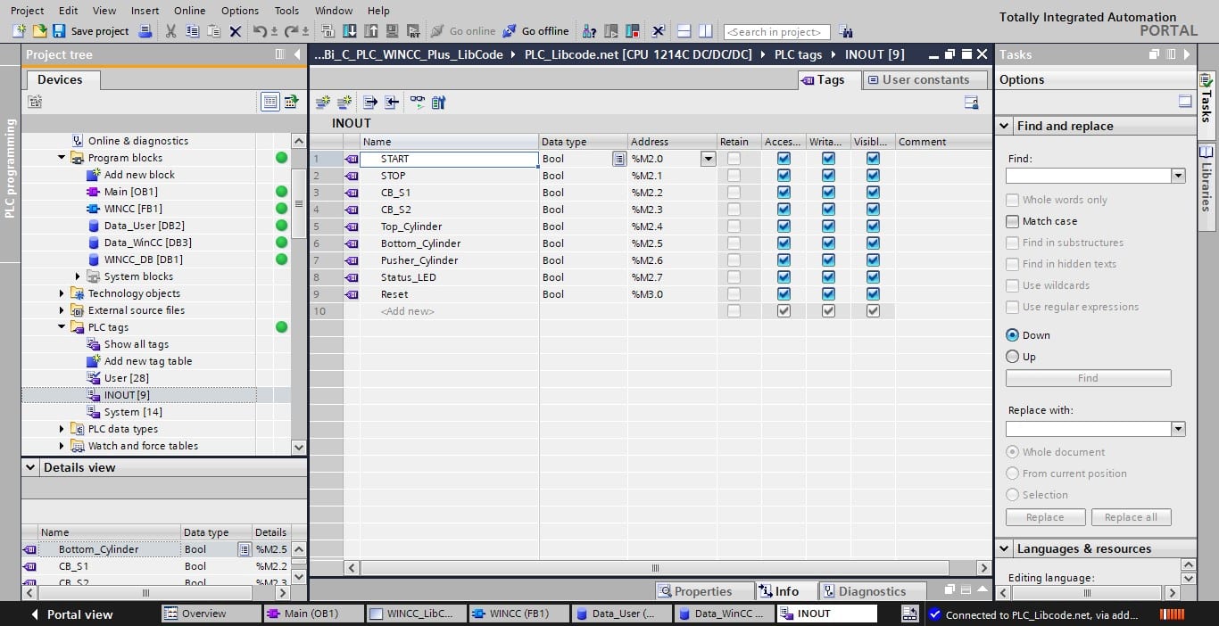The width and height of the screenshot is (1219, 626).
Task: Split editor space vertically
Action: [706, 31]
